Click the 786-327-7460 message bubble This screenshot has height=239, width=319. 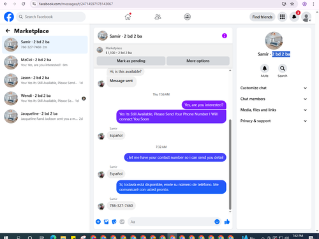(x=121, y=206)
